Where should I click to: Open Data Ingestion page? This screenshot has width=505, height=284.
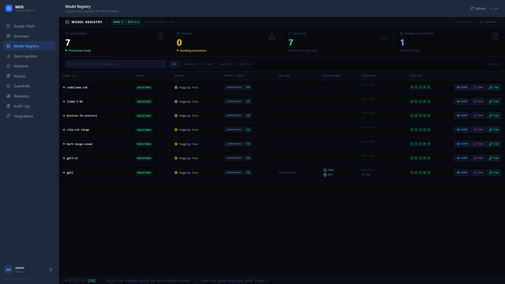tap(29, 56)
